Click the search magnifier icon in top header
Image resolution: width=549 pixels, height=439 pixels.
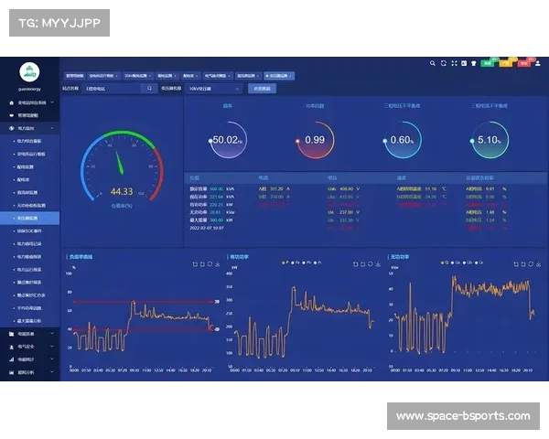tap(432, 64)
